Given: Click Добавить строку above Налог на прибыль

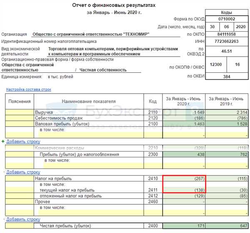Looking at the screenshot, I should click(x=23, y=171).
